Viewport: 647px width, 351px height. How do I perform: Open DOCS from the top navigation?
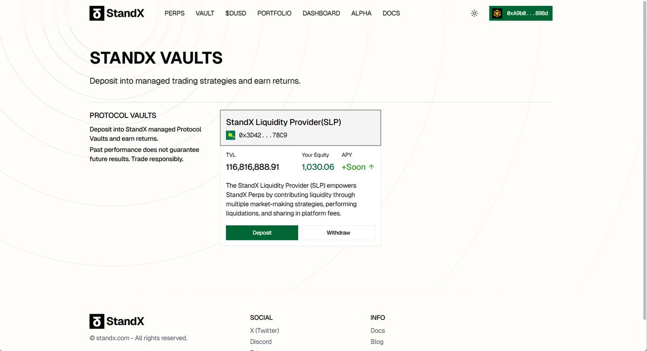point(391,13)
